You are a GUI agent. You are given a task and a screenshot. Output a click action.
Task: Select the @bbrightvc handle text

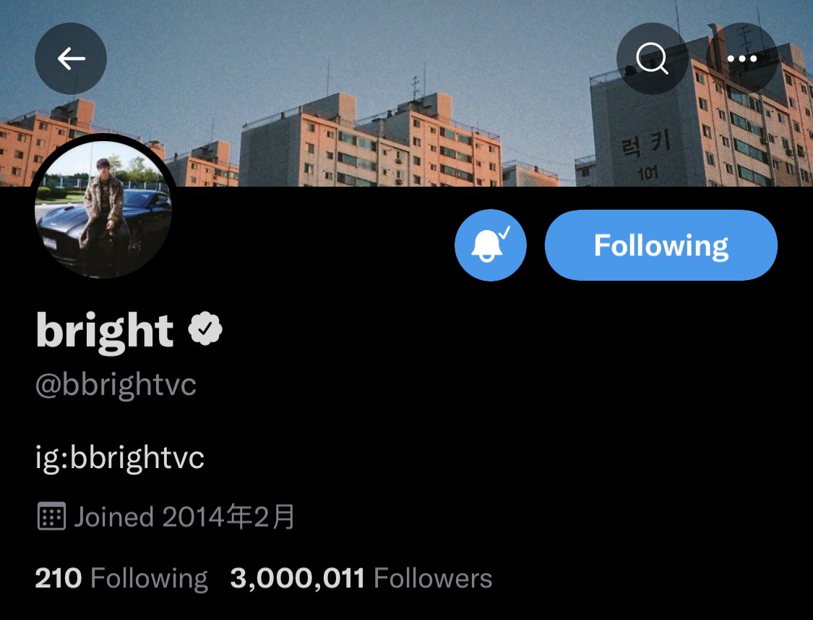pos(116,386)
